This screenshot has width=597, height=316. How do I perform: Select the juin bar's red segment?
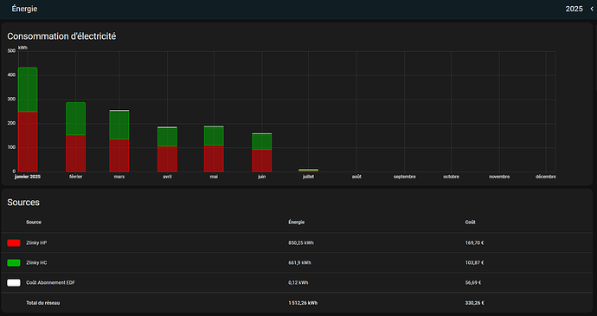pyautogui.click(x=261, y=160)
